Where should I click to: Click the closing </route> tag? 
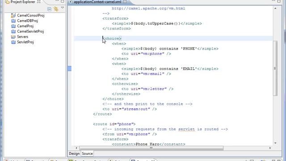tap(102, 114)
